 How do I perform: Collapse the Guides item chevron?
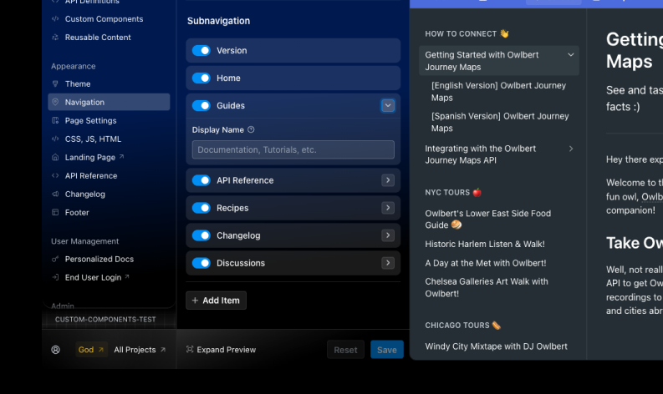point(388,105)
